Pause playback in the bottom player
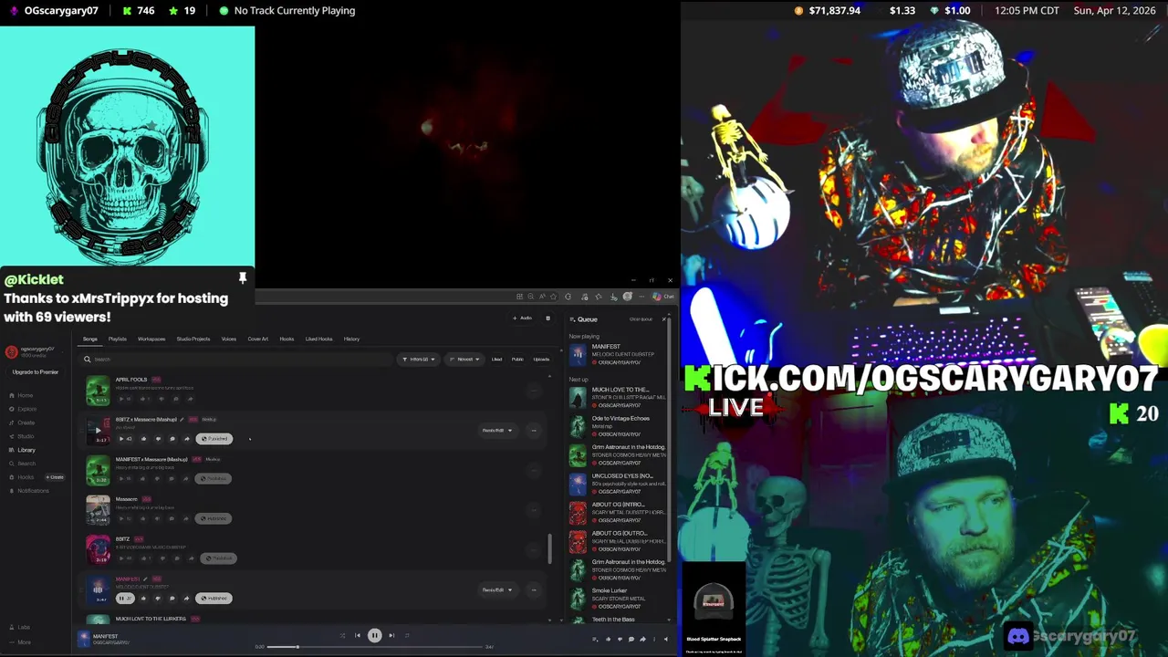Viewport: 1168px width, 657px height. click(x=374, y=635)
